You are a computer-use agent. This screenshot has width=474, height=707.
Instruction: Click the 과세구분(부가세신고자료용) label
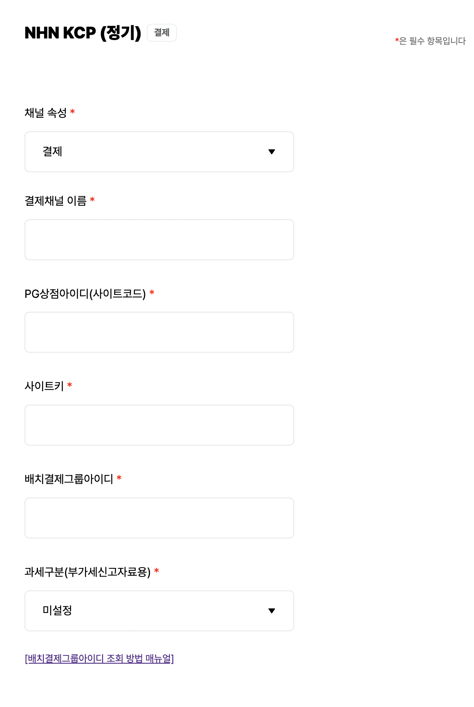click(87, 572)
